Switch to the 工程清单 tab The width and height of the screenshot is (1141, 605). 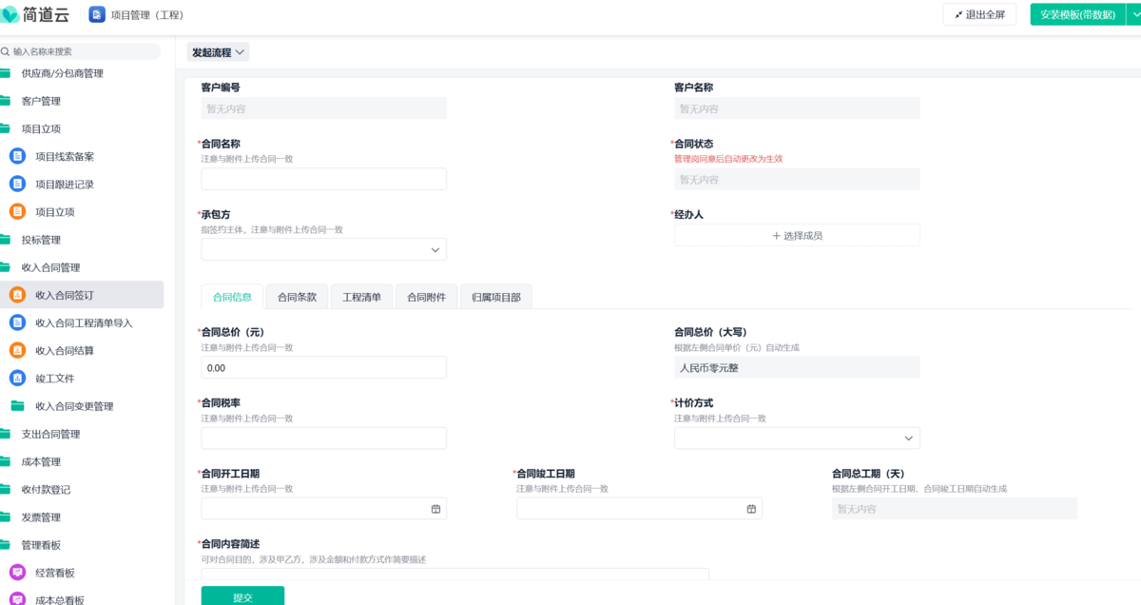tap(361, 297)
